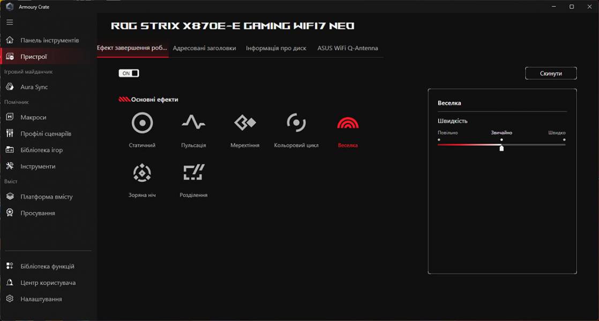Open the Просування promotions icon

pyautogui.click(x=10, y=213)
